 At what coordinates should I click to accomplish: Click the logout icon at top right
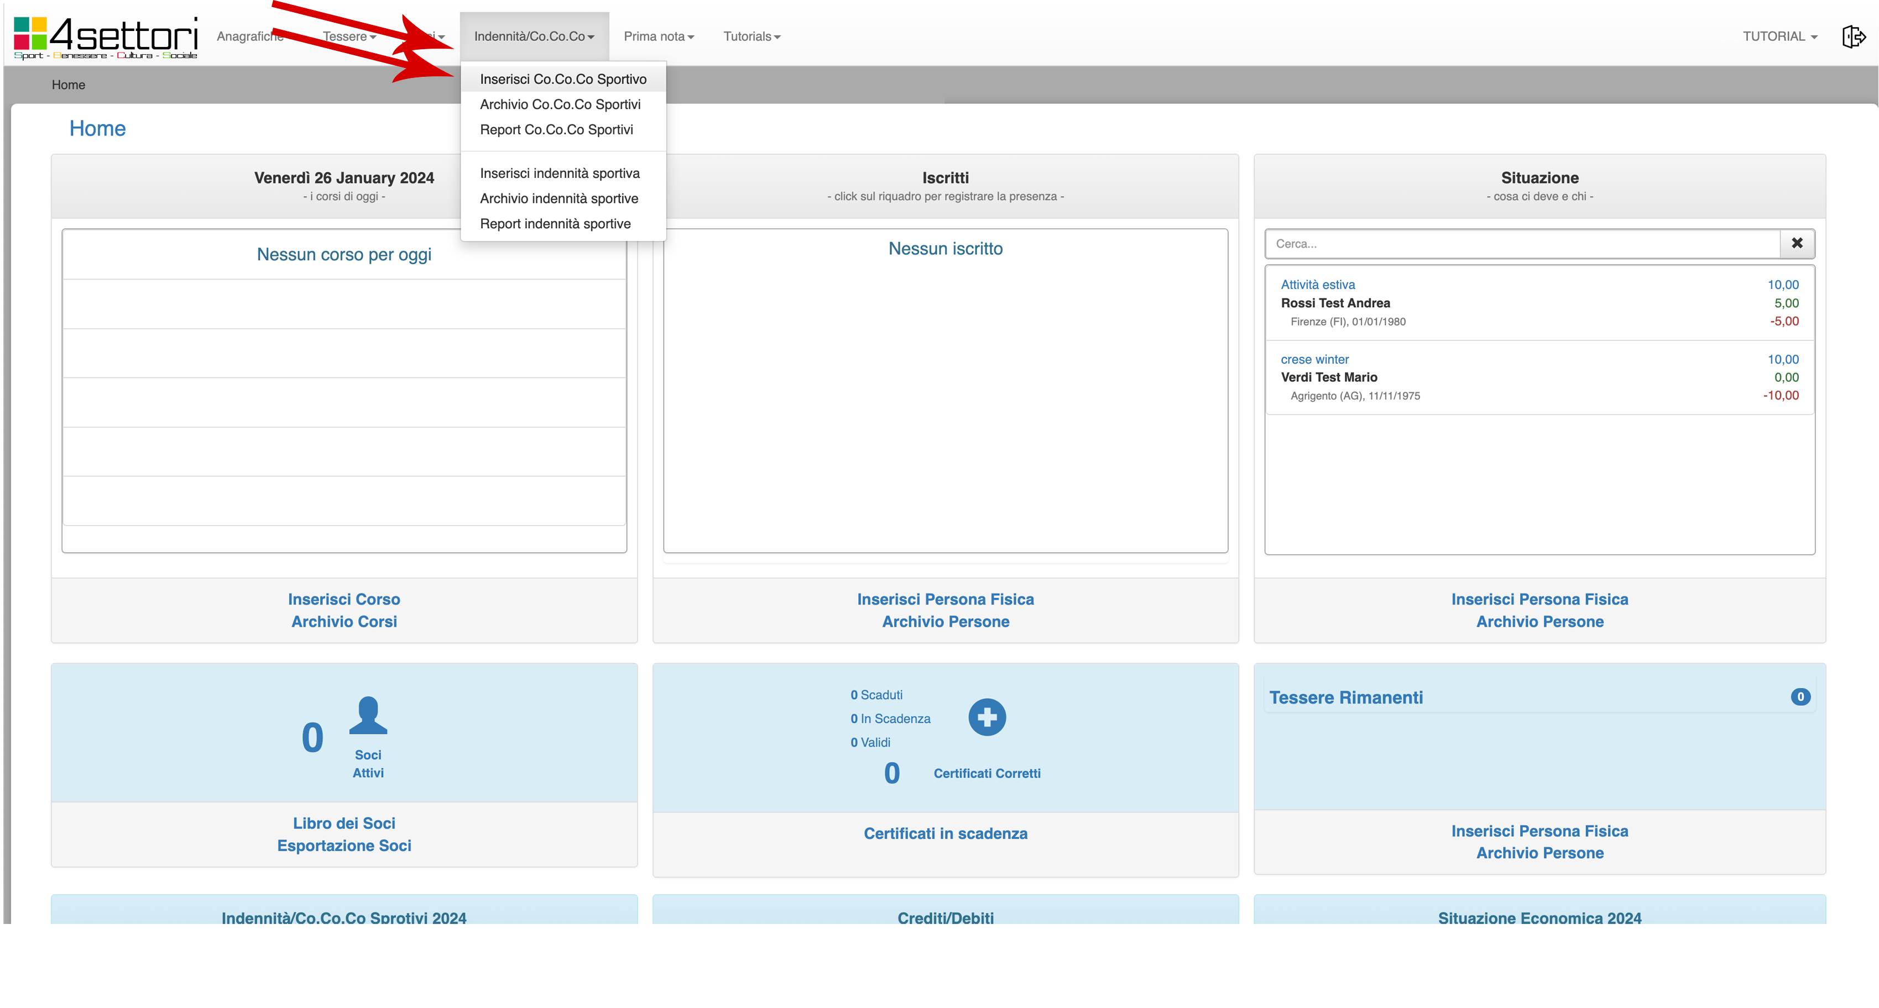tap(1854, 36)
